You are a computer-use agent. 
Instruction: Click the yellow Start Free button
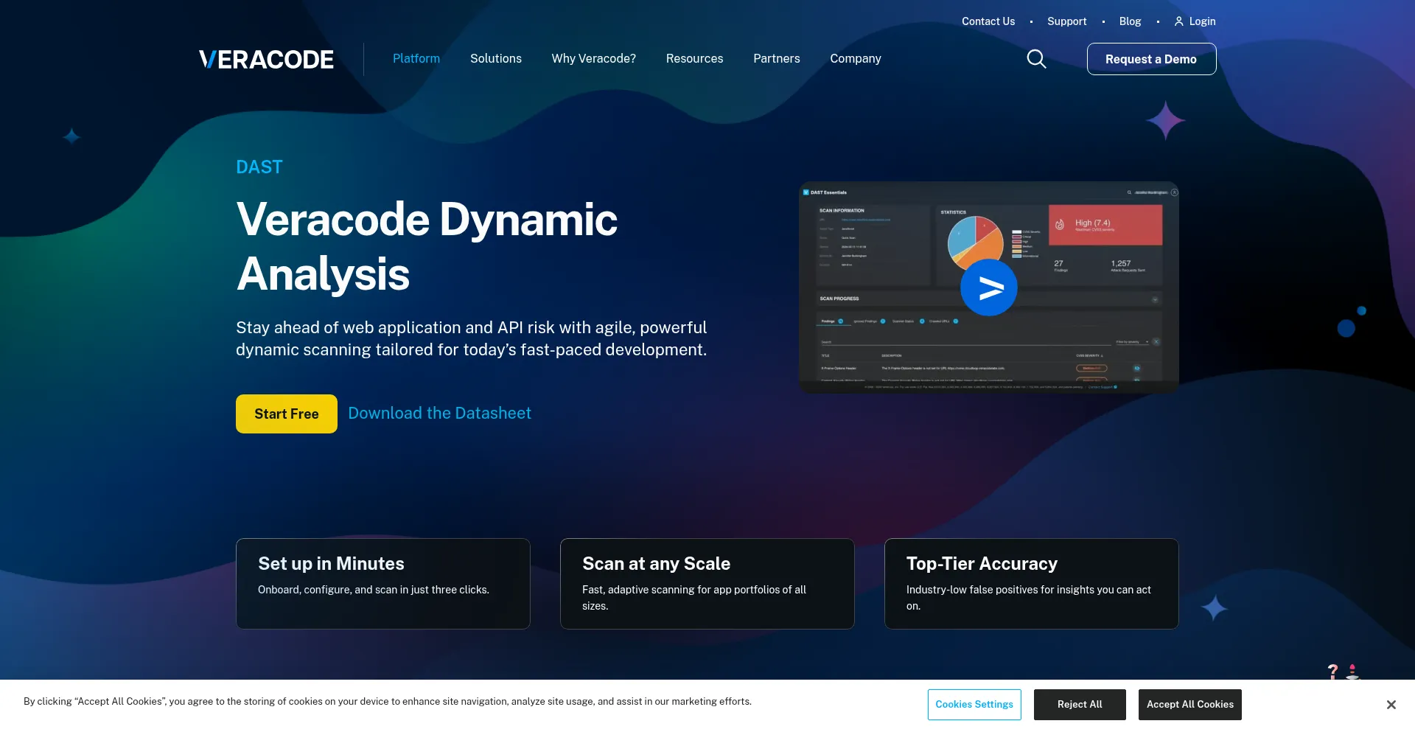[x=287, y=414]
